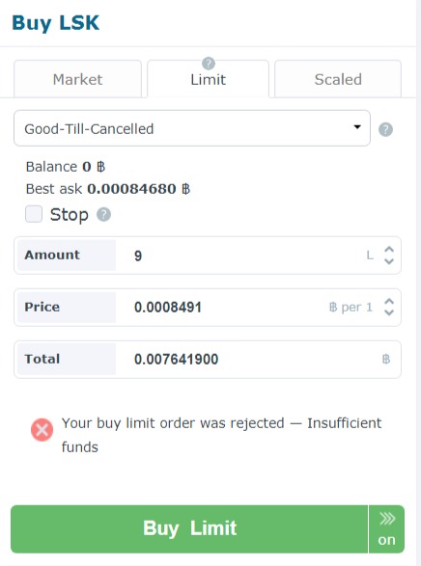Open Stop option help icon

(x=103, y=214)
